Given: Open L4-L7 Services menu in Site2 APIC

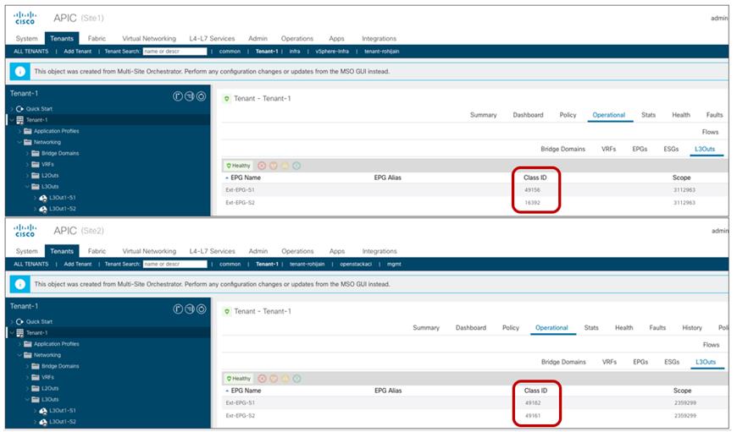Looking at the screenshot, I should point(212,251).
